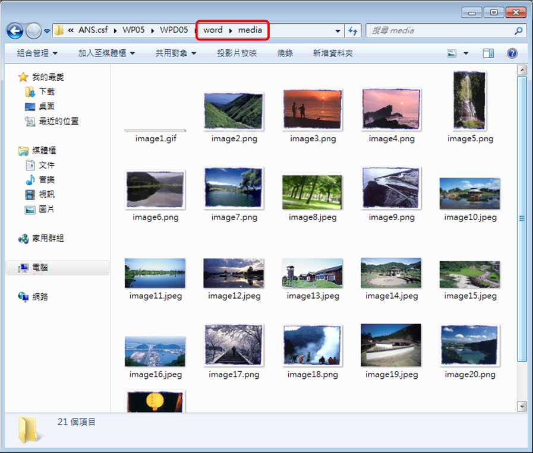Open recent pages dropdown next to Forward

click(47, 31)
